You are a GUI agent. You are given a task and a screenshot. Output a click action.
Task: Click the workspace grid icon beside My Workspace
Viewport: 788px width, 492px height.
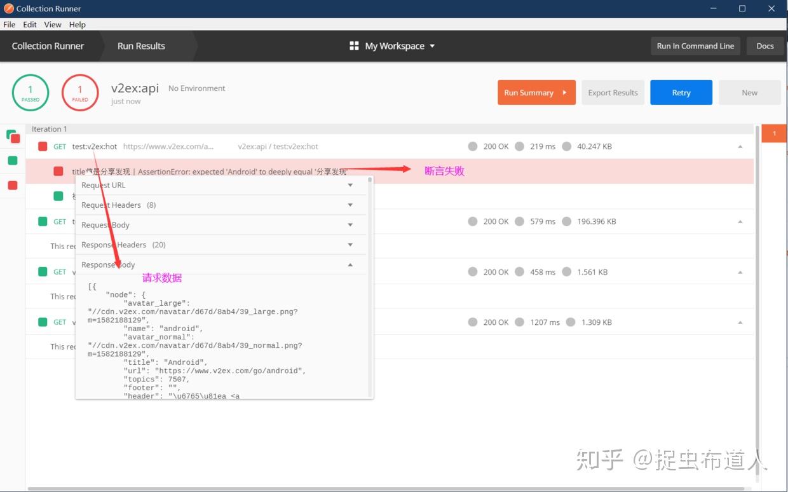[354, 45]
